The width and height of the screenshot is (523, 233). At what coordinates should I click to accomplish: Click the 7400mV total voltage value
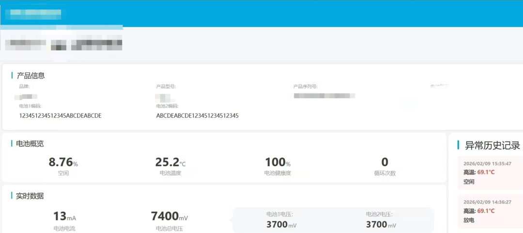[169, 217]
